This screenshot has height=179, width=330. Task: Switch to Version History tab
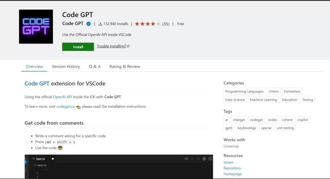click(x=66, y=66)
